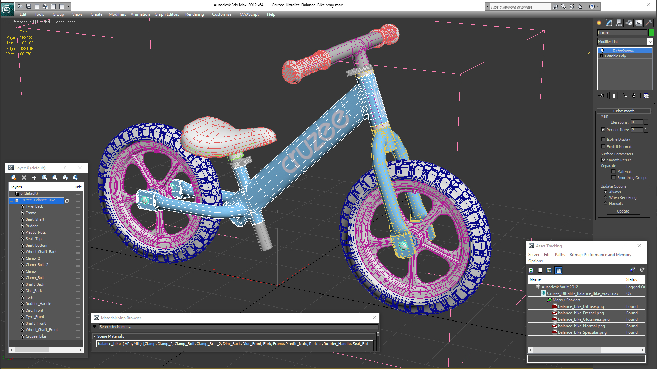657x369 pixels.
Task: Click Layer dialog horizontal scrollbar
Action: 46,350
